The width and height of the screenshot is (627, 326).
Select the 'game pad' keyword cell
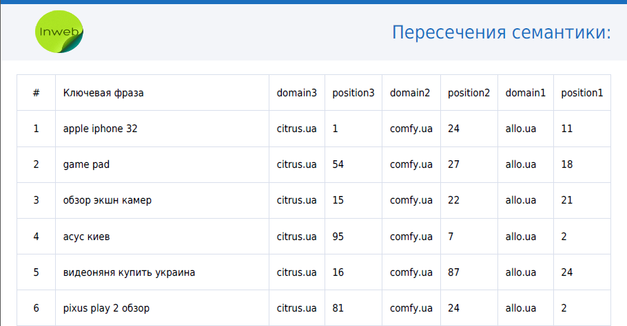[163, 164]
